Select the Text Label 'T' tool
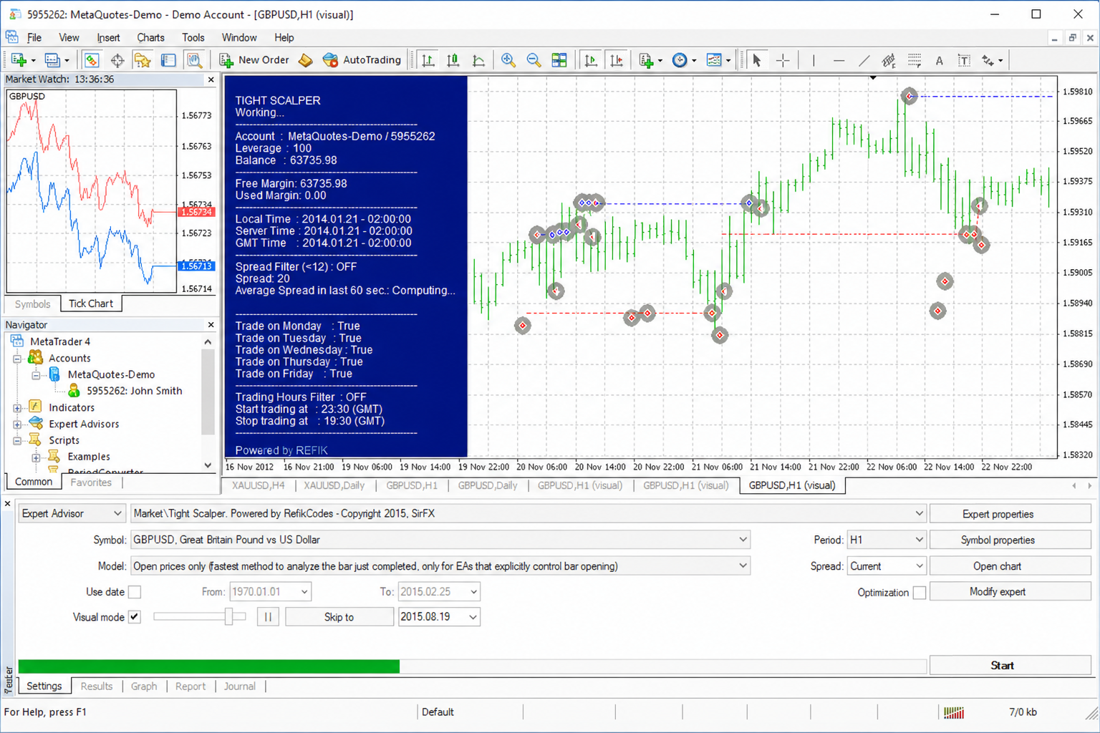This screenshot has width=1100, height=733. coord(964,60)
